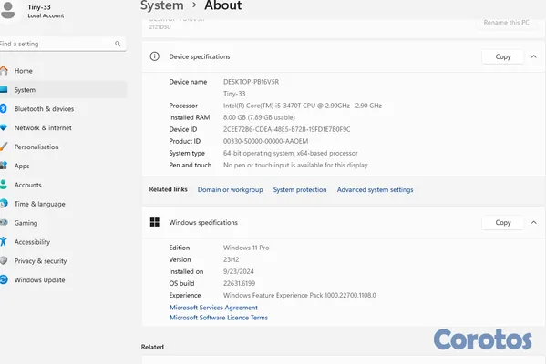This screenshot has height=364, width=546.
Task: Click System in the breadcrumb
Action: [x=162, y=5]
